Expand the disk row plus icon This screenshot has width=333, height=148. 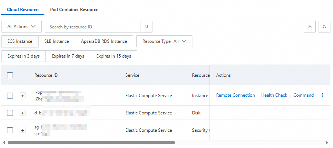(23, 113)
